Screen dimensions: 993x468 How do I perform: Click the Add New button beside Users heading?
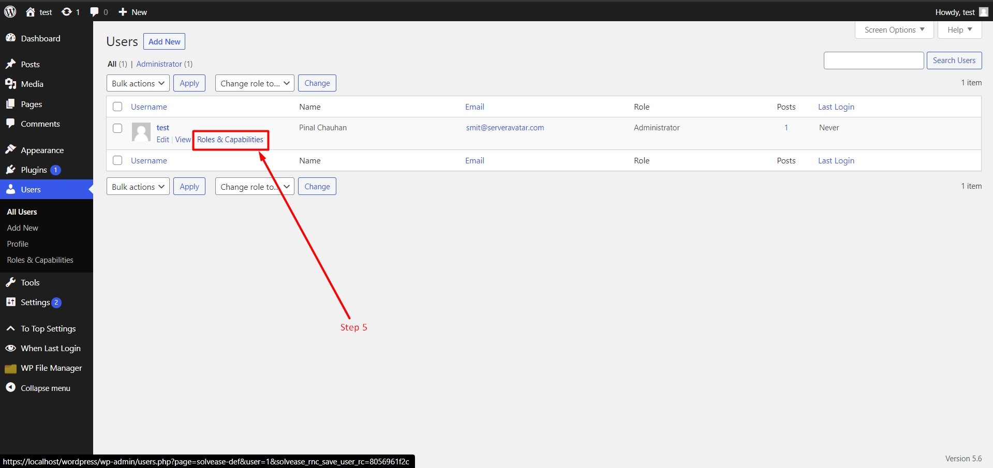tap(165, 41)
